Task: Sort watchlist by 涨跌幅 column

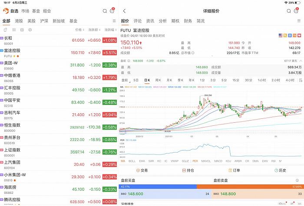Action: (111, 30)
